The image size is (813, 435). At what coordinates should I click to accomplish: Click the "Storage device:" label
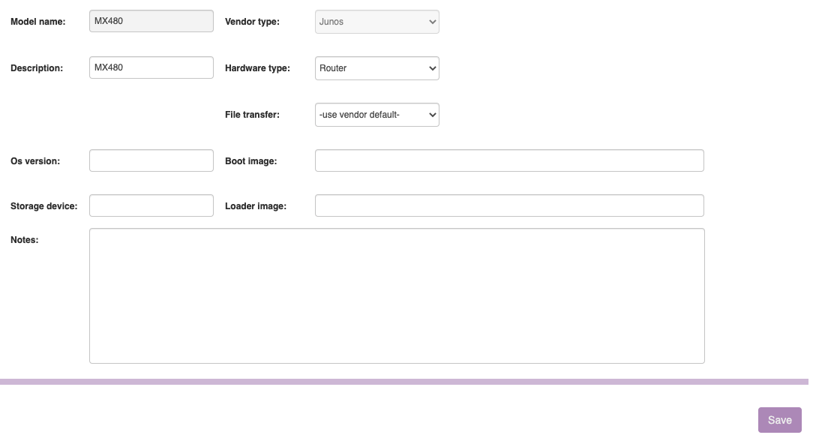43,206
